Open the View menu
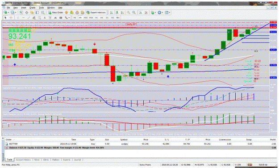Screen dimensions: 279x168 [16, 8]
